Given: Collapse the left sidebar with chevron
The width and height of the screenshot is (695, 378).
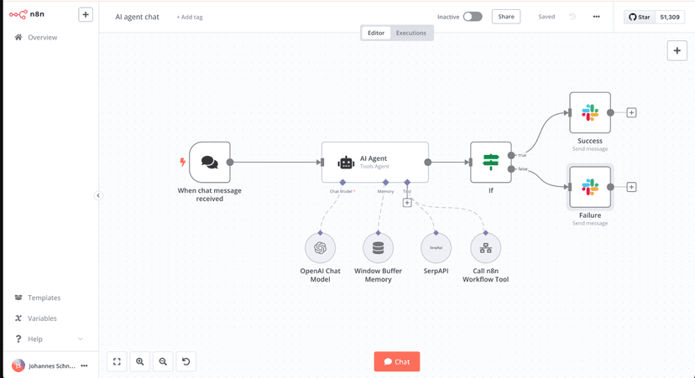Looking at the screenshot, I should pyautogui.click(x=98, y=195).
